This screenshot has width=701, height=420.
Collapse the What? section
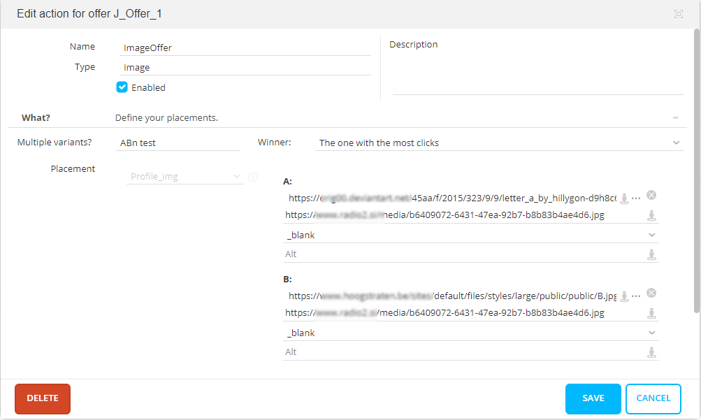675,117
